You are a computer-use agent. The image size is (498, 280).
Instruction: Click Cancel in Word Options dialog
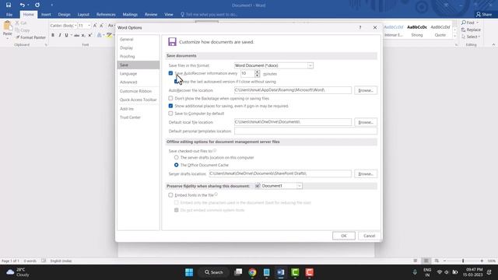coord(369,236)
